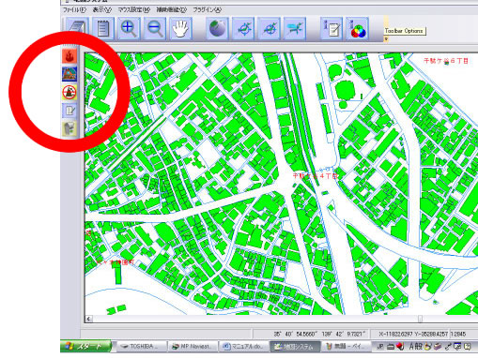Click the house icon in left sidebar
This screenshot has height=358, width=478.
point(69,74)
